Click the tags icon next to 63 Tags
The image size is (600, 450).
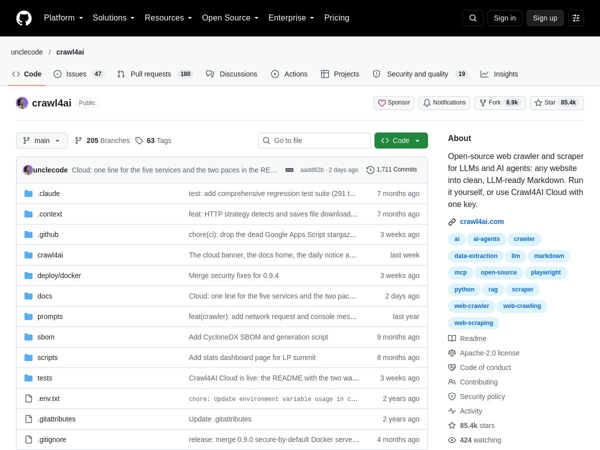[x=139, y=140]
